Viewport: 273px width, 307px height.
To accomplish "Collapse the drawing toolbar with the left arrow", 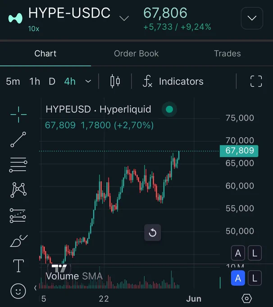I will (36, 288).
